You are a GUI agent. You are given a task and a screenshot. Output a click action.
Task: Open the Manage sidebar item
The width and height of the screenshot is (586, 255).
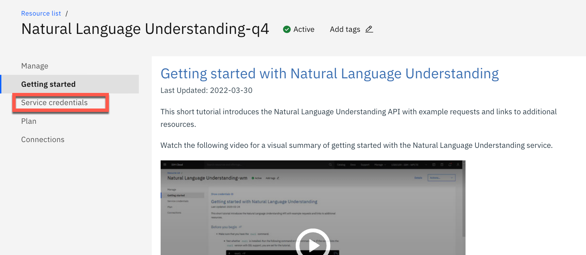pos(35,66)
